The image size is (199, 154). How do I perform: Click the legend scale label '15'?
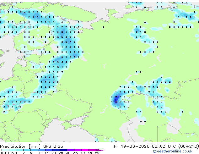coord(46,153)
